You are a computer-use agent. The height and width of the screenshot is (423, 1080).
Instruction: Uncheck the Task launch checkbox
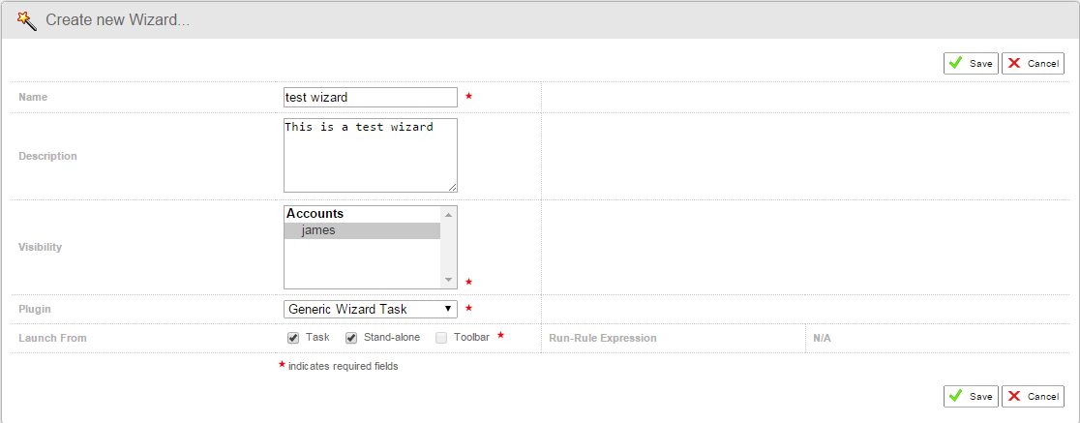[292, 338]
